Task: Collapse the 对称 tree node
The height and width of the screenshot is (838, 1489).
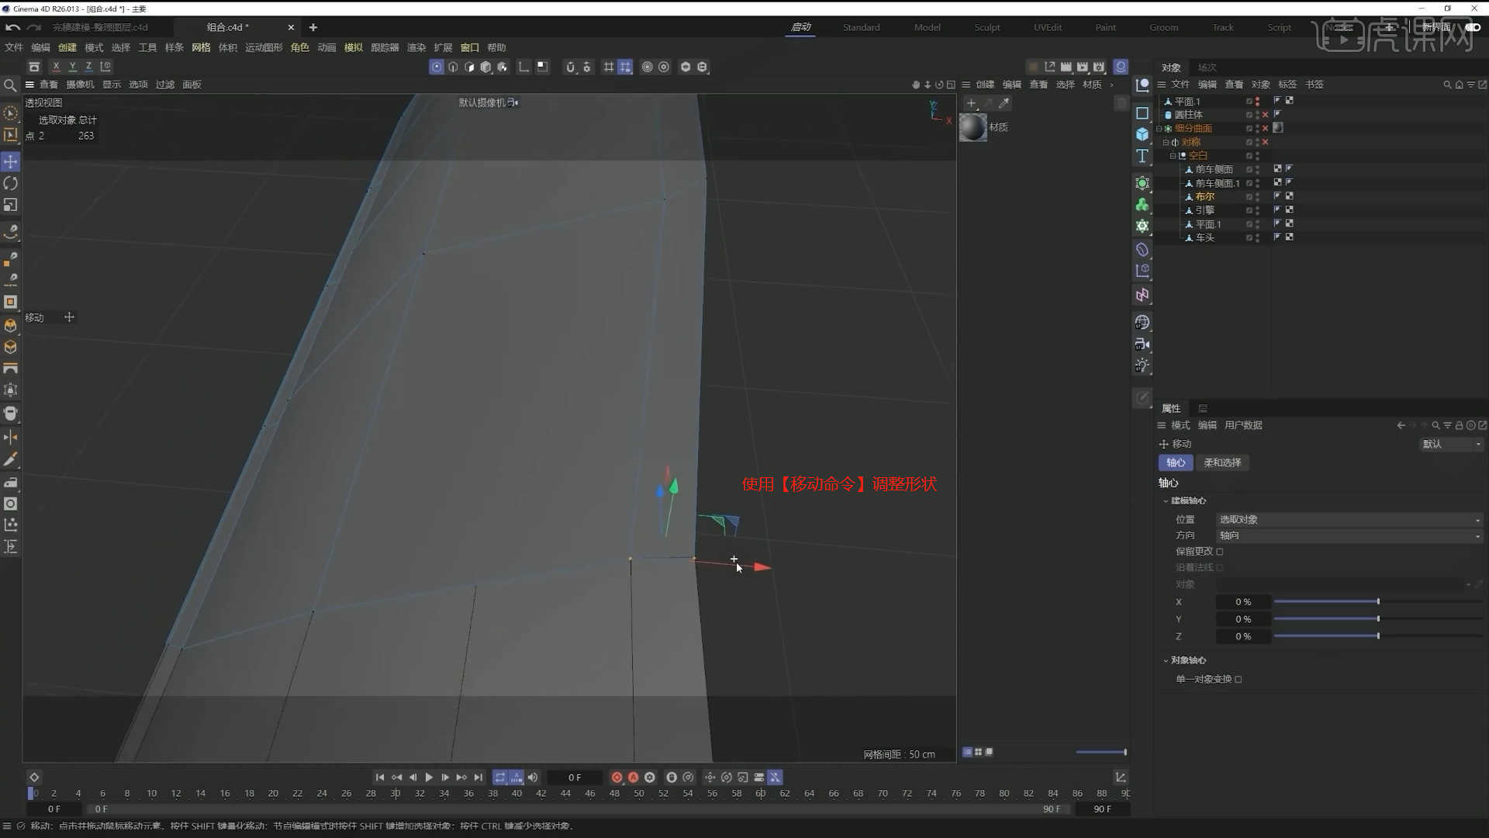Action: [1166, 142]
